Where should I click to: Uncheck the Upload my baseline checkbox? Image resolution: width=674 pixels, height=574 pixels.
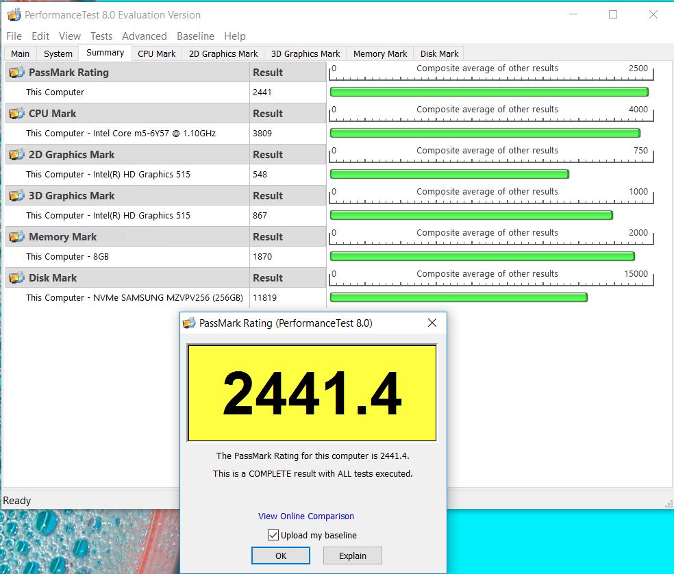(273, 535)
